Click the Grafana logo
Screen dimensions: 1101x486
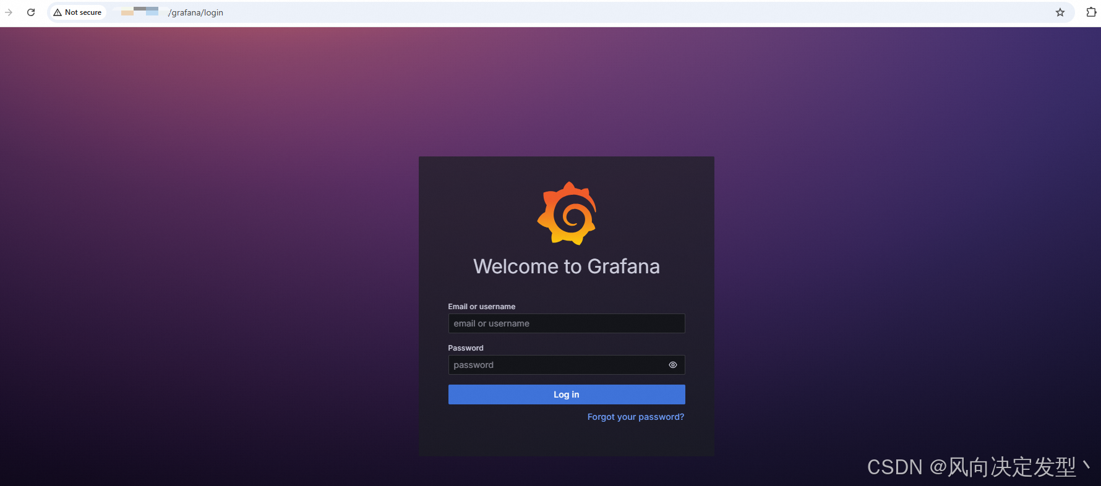(x=567, y=213)
